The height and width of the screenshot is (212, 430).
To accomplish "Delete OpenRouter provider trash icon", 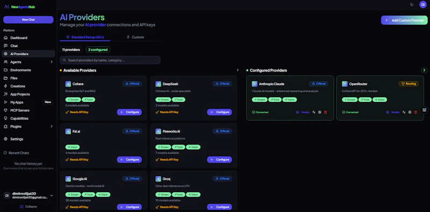I will pos(415,112).
